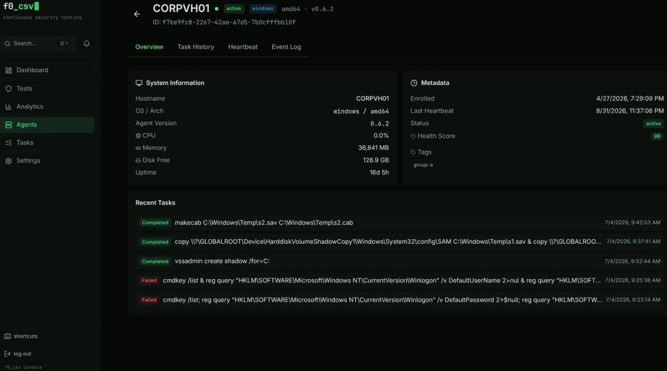This screenshot has height=371, width=667.
Task: Click the Tags label icon
Action: click(x=413, y=152)
